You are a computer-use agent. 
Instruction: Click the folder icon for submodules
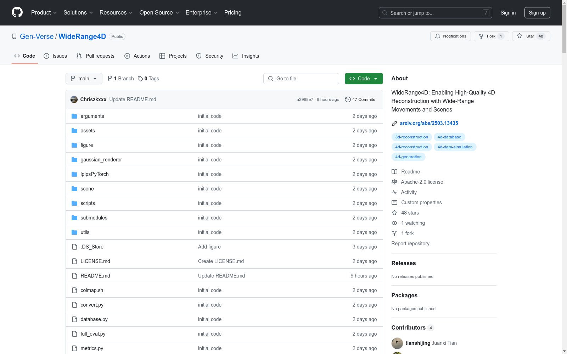(x=74, y=218)
